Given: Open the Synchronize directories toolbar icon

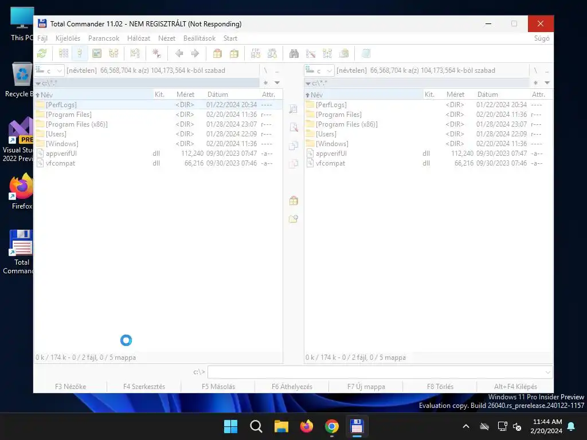Looking at the screenshot, I should click(327, 53).
